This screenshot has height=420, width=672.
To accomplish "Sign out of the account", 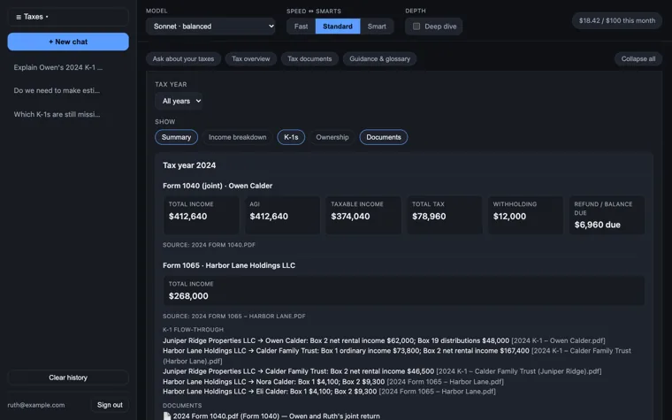I will coord(110,405).
